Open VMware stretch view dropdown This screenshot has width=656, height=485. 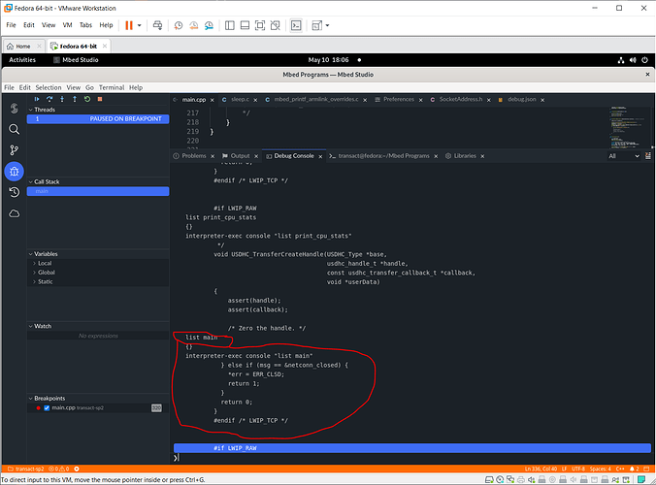coord(327,25)
